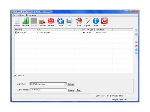Click the red clear icon in right sidebar
This screenshot has height=112, width=150.
[x=136, y=46]
